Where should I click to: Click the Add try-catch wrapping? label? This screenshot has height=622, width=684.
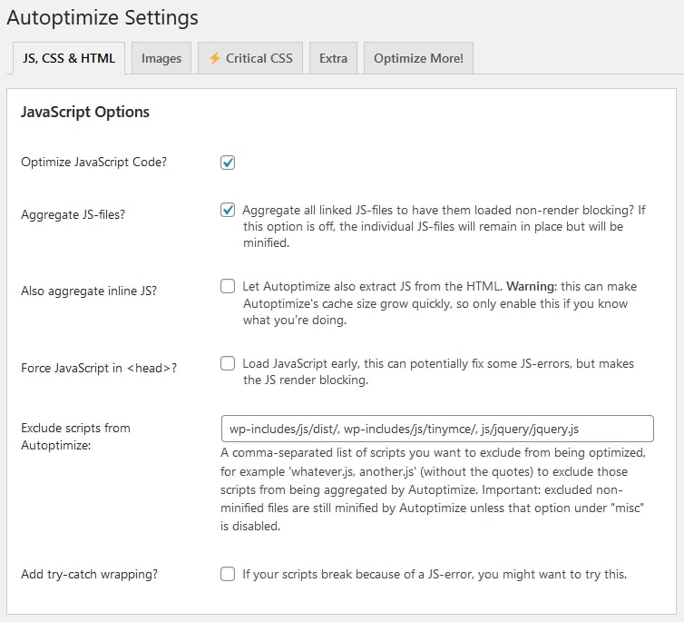pos(90,574)
